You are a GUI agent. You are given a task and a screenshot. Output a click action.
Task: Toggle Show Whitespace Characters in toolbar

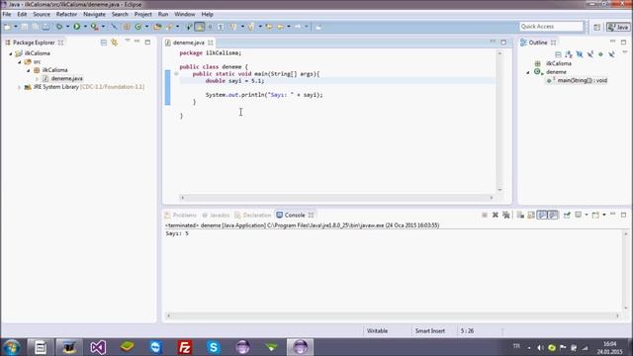pos(221,27)
